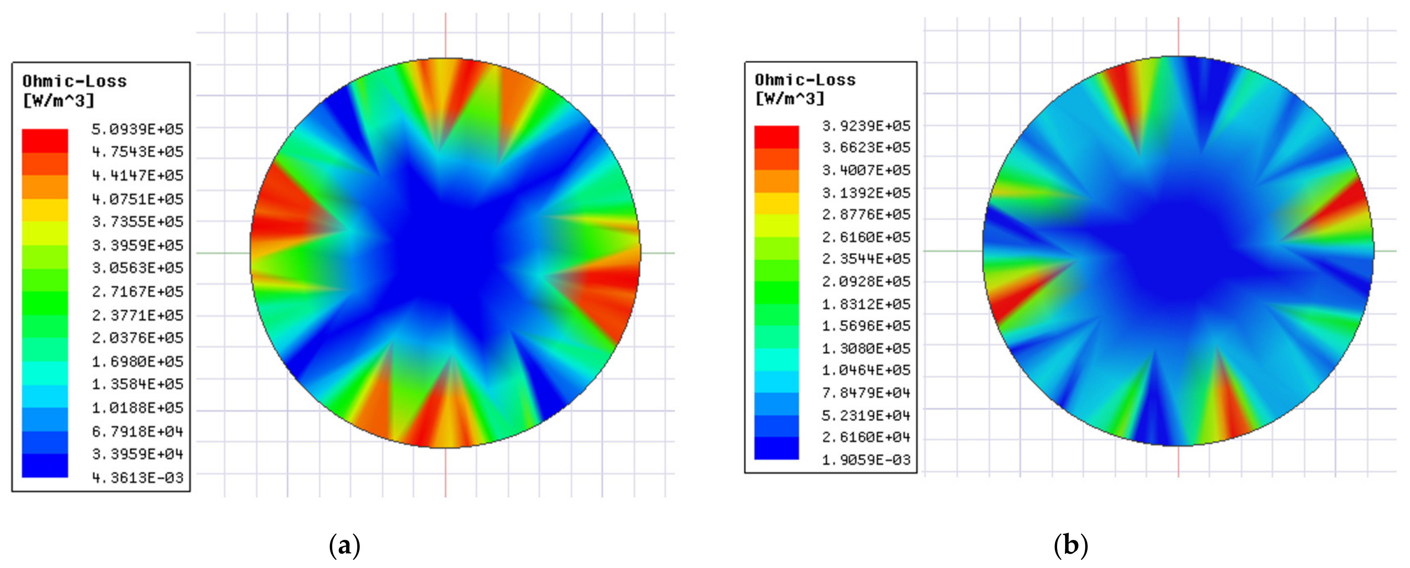Click the red swatch in right legend

[x=776, y=137]
